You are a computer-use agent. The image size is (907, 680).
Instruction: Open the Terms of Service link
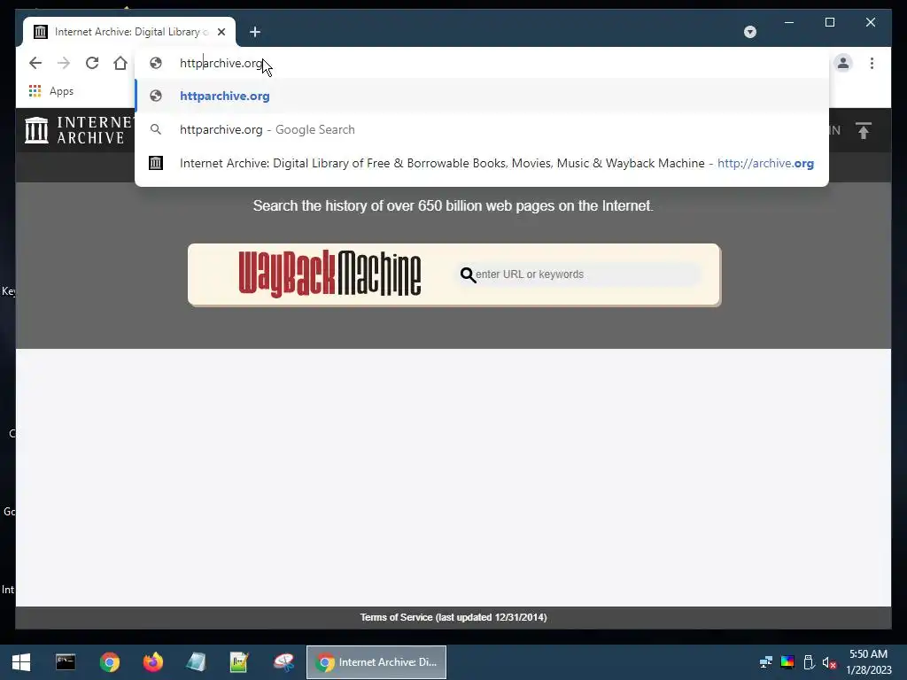453,617
